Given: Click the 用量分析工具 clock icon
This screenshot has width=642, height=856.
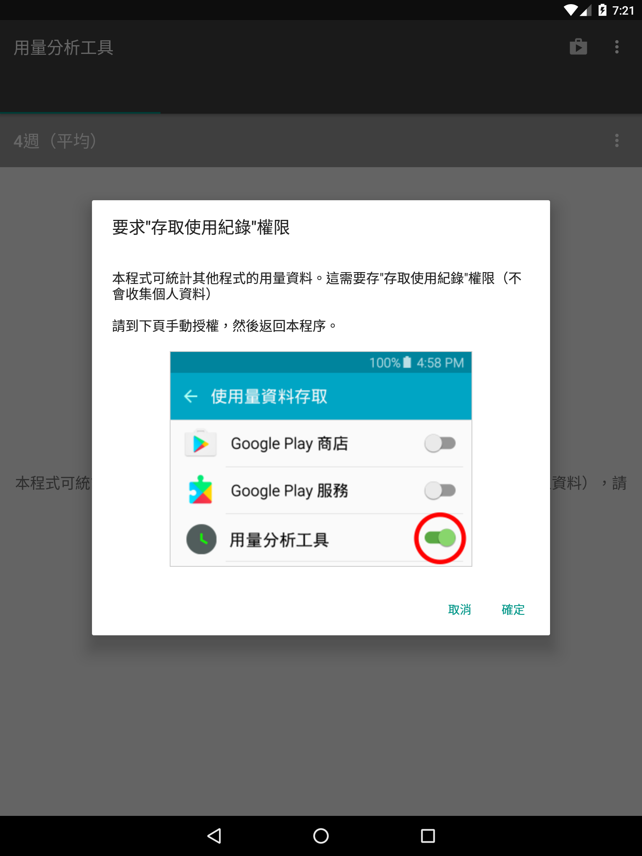Looking at the screenshot, I should click(x=201, y=539).
